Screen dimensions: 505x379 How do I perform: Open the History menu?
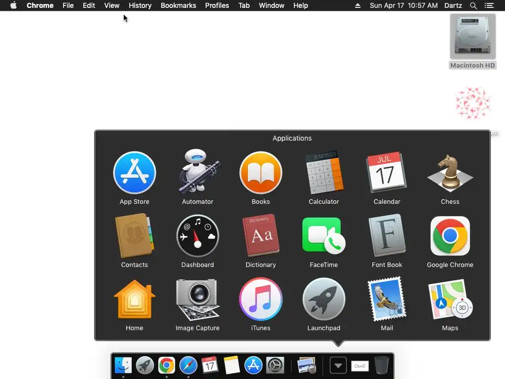[140, 5]
